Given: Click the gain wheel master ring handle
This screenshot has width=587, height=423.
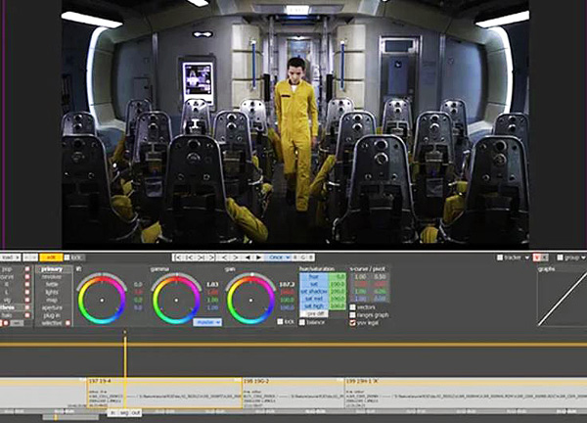Looking at the screenshot, I should (x=252, y=275).
